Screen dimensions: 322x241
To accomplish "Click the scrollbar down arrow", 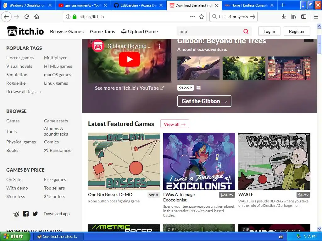I will (319, 229).
